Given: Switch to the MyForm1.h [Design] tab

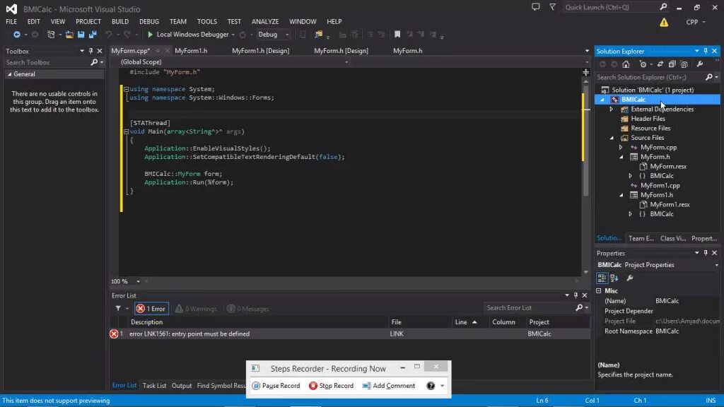Looking at the screenshot, I should click(x=260, y=51).
